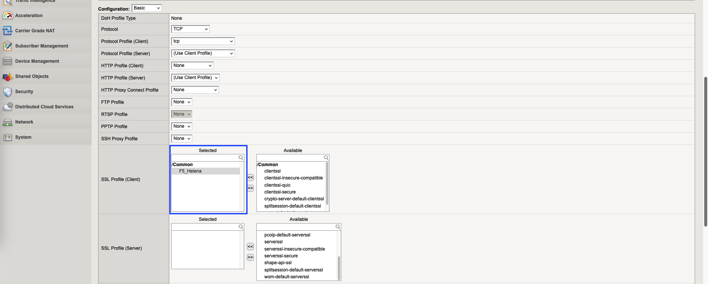Open the Configuration Basic dropdown
The image size is (708, 284).
(x=146, y=8)
